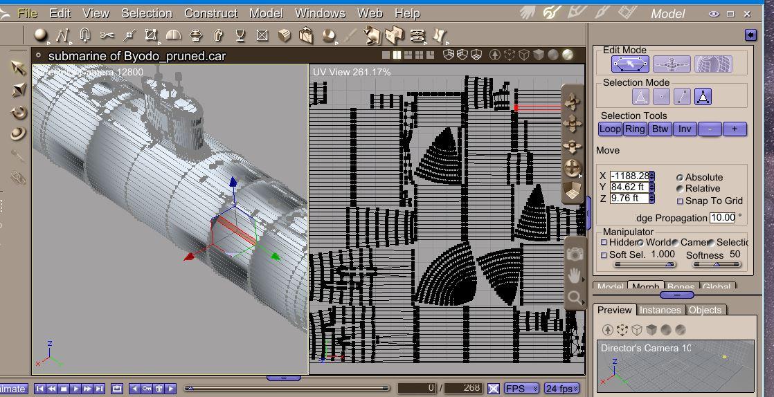Toggle the Hidden manipulator checkbox

coord(604,242)
